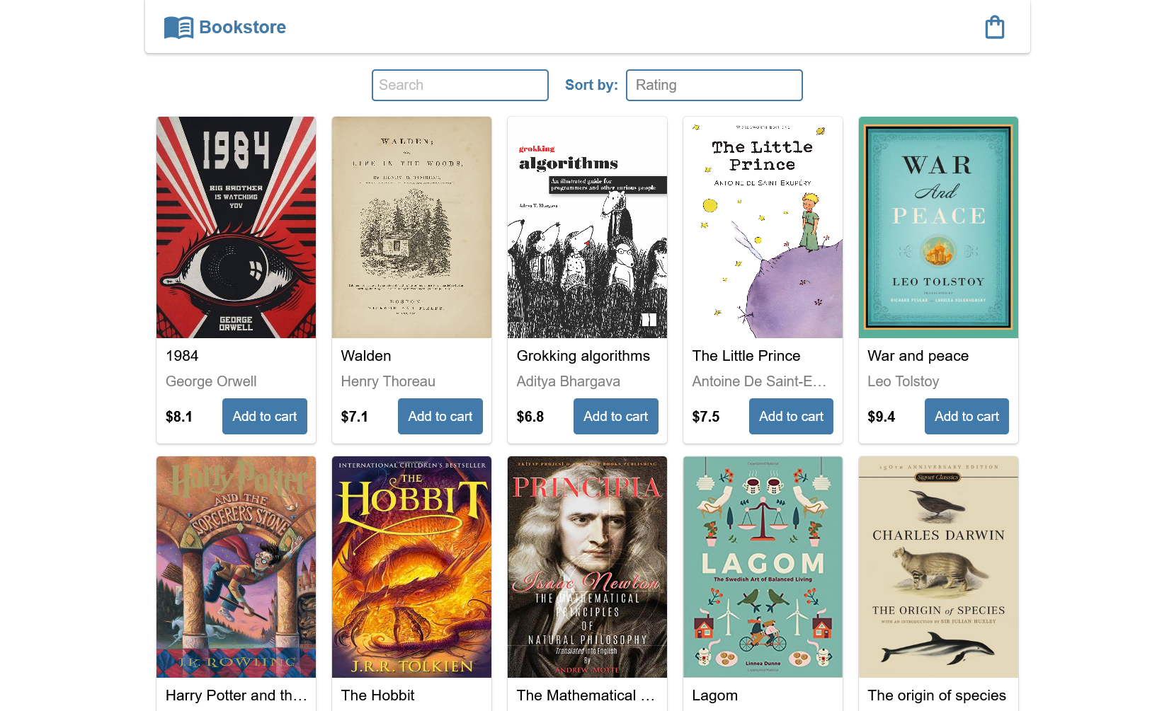Open the Harry Potter book cover
Viewport: 1174px width, 711px height.
point(236,567)
